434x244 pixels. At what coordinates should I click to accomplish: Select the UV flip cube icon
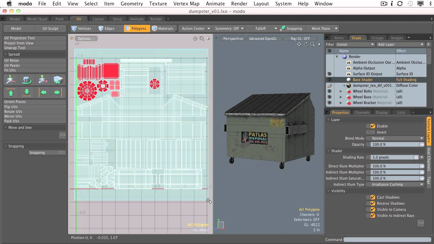coord(59,80)
